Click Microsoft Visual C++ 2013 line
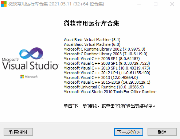180x139 pixels. click(x=101, y=78)
